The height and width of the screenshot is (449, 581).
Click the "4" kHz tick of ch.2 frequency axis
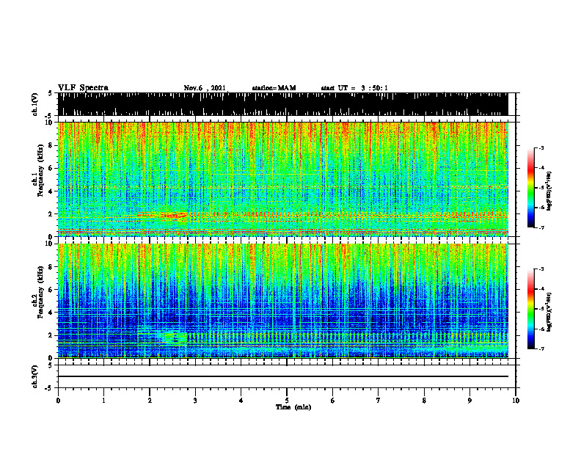[51, 313]
